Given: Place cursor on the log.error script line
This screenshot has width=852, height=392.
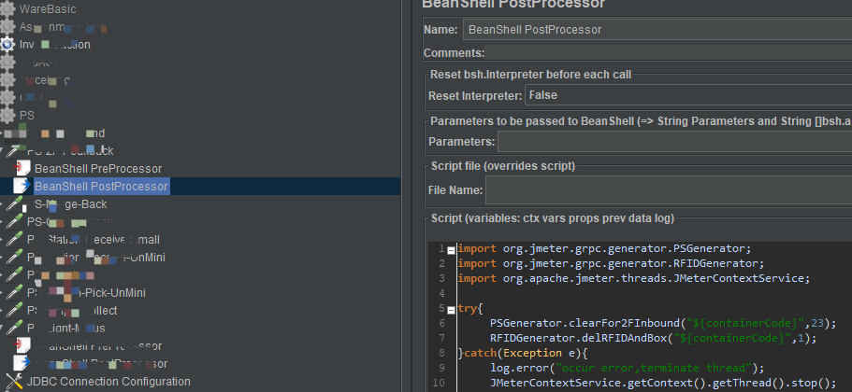Looking at the screenshot, I should click(627, 368).
